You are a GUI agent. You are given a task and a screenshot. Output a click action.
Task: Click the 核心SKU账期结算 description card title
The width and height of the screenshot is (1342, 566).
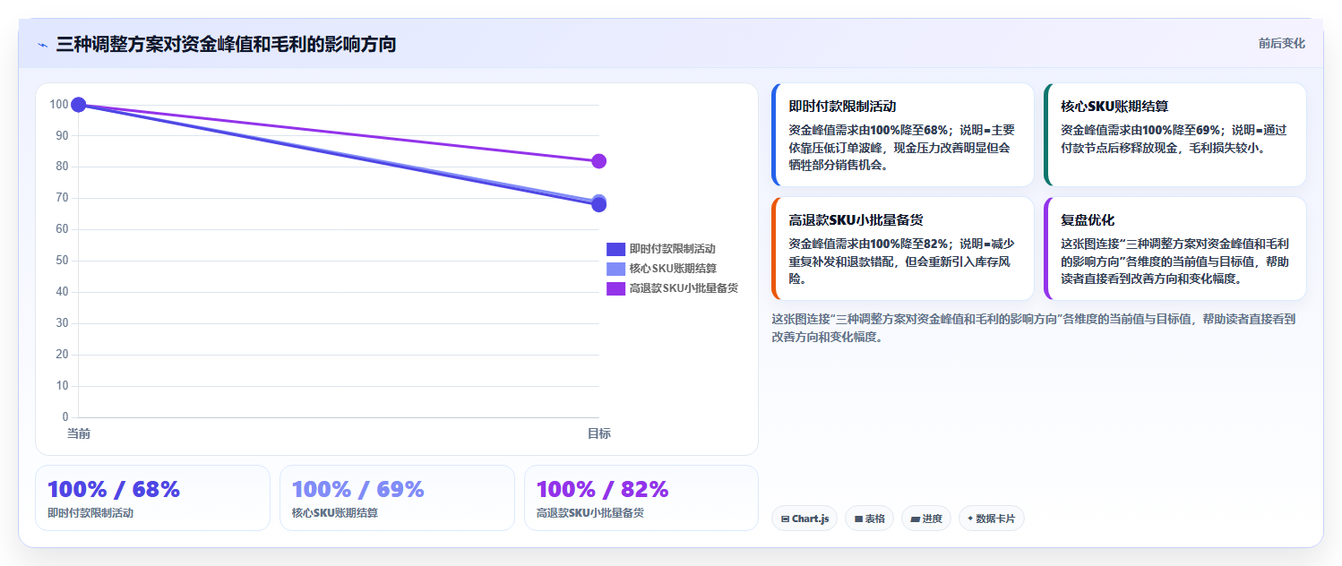pyautogui.click(x=1114, y=107)
